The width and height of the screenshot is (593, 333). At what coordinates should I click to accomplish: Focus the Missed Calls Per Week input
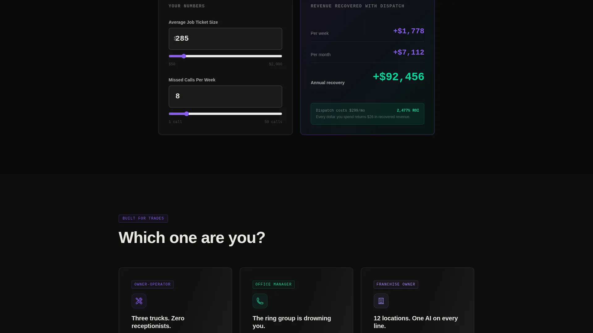tap(225, 97)
